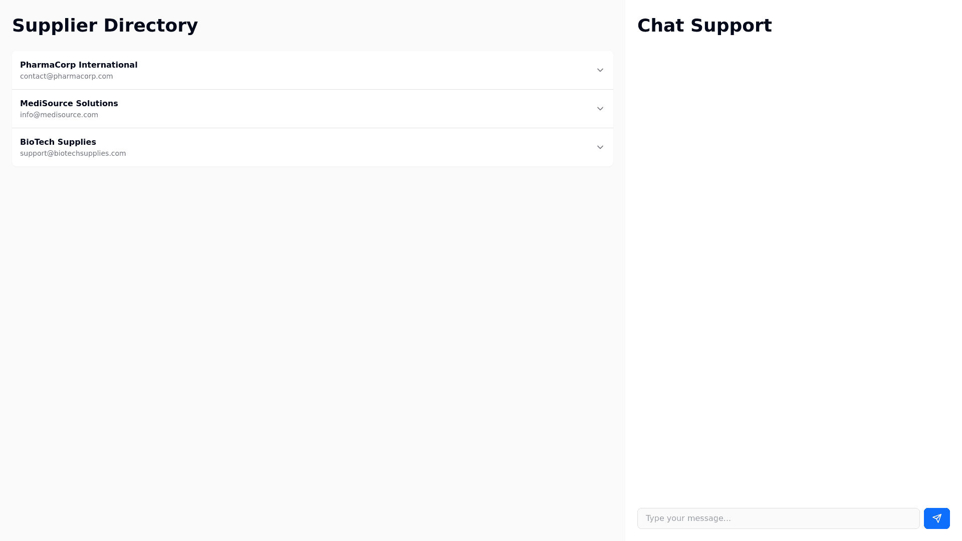Expand the PharmaCorp International chevron
The height and width of the screenshot is (541, 962).
(x=600, y=70)
